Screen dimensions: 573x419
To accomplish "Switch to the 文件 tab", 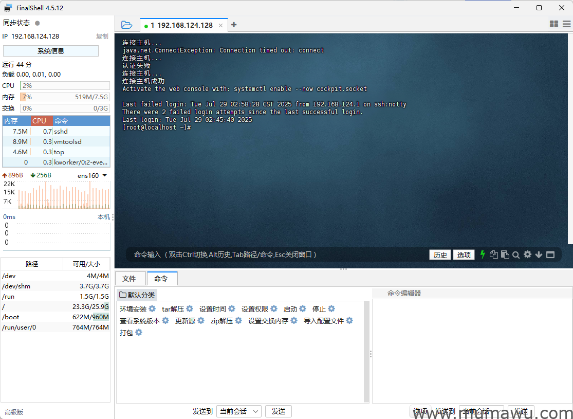I will click(x=130, y=278).
